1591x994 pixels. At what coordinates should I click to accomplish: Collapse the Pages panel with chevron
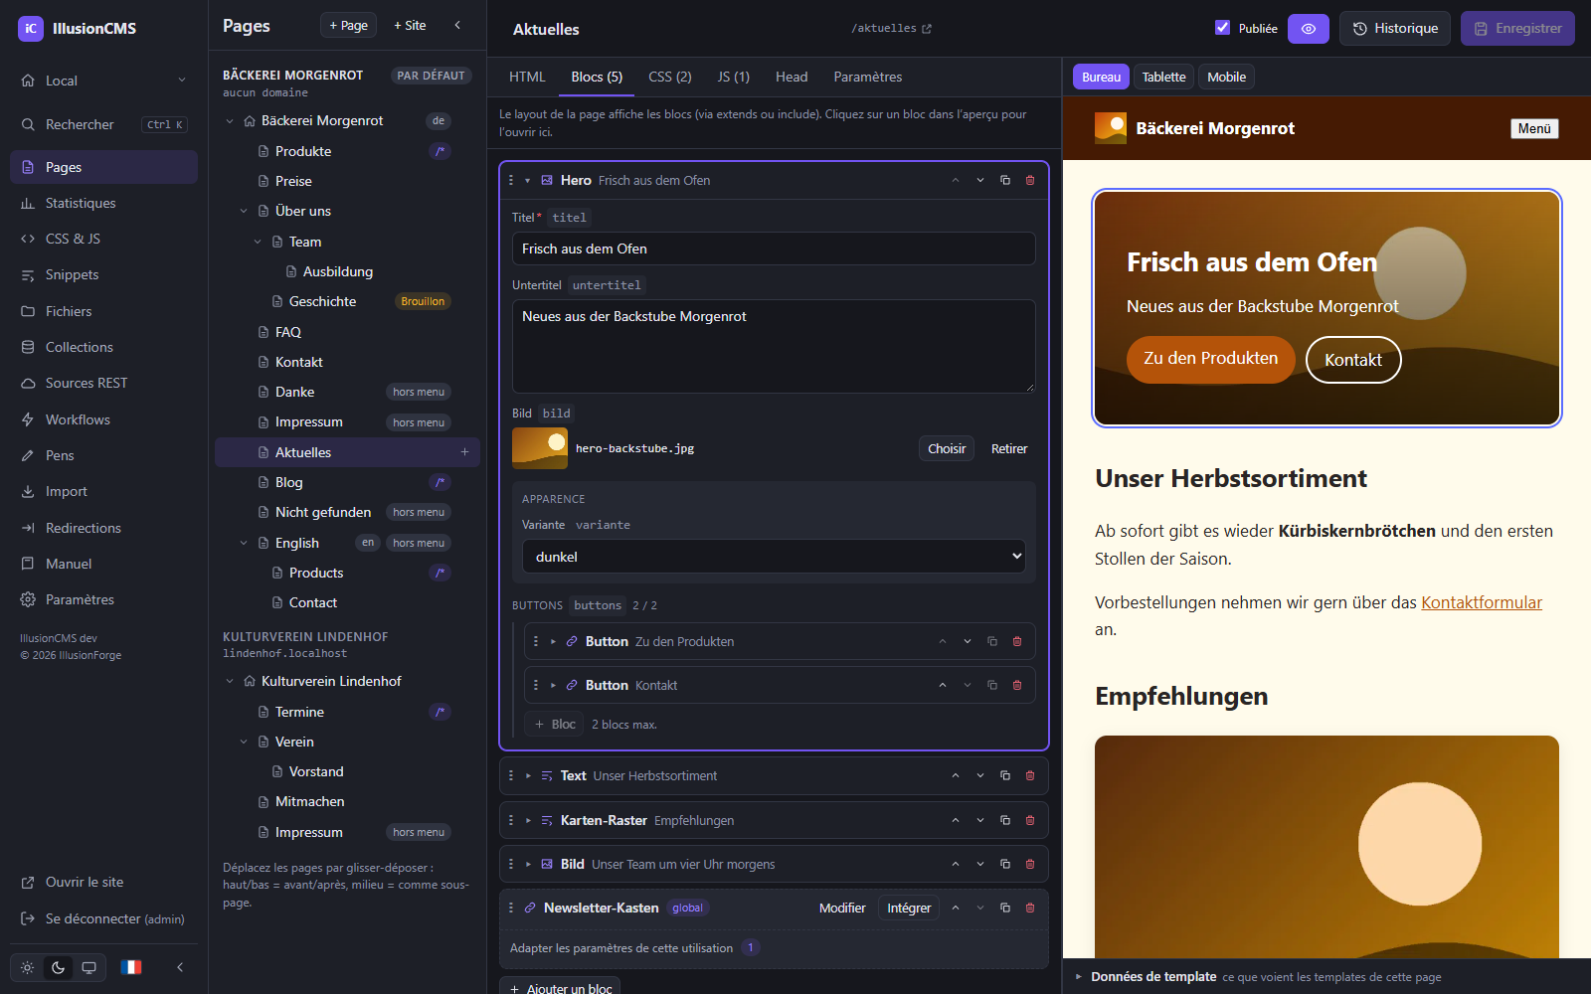point(457,25)
